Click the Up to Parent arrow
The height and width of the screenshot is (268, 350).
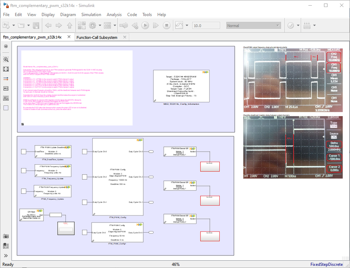point(70,26)
